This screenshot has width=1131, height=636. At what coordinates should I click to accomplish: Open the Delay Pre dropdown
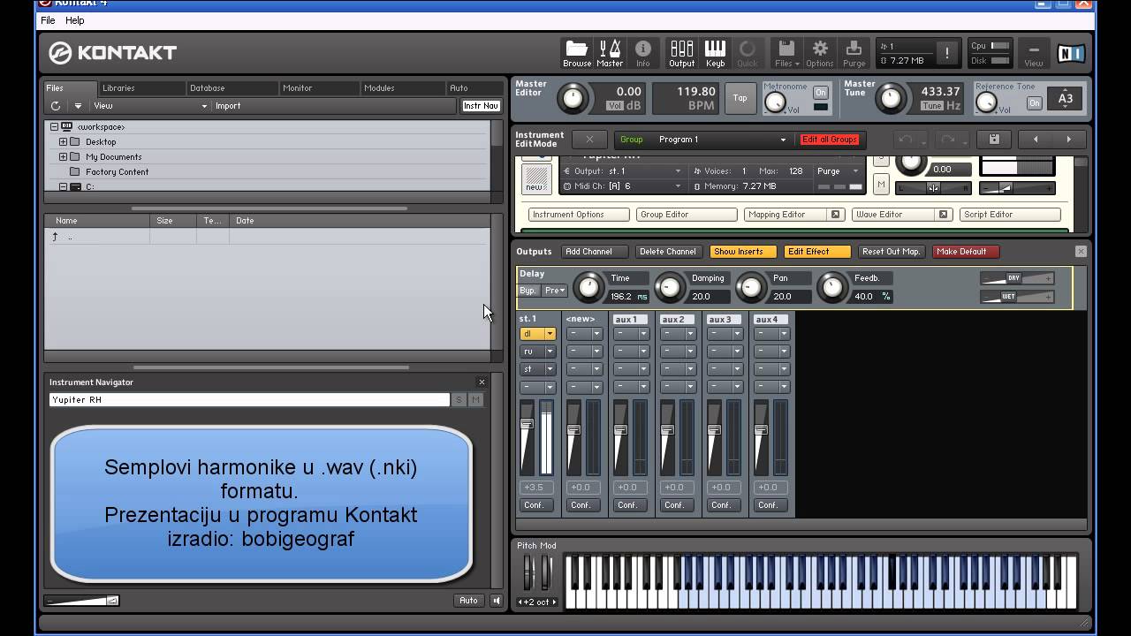pos(555,291)
